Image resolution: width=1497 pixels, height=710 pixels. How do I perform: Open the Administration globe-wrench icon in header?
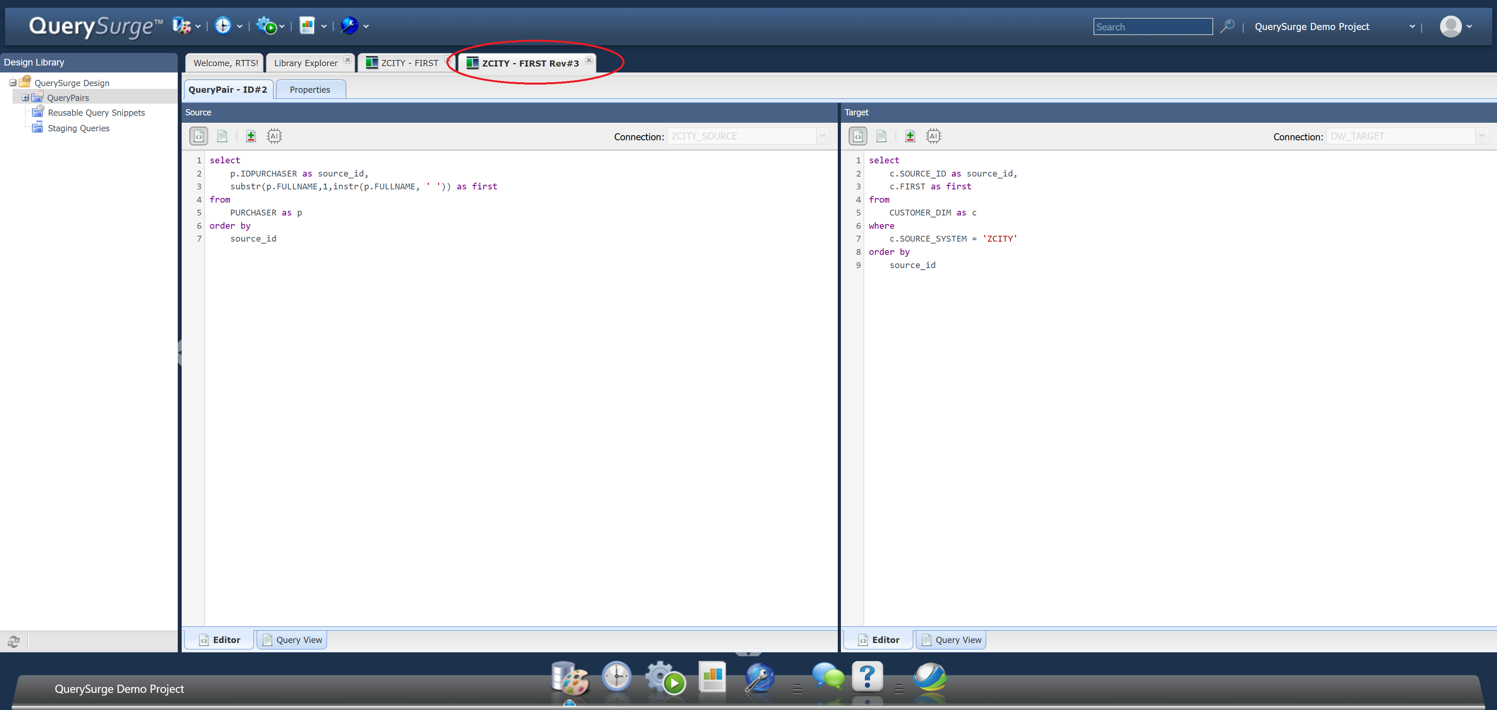pyautogui.click(x=349, y=26)
